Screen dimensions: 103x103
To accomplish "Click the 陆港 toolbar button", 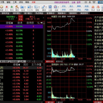I will pyautogui.click(x=87, y=6).
